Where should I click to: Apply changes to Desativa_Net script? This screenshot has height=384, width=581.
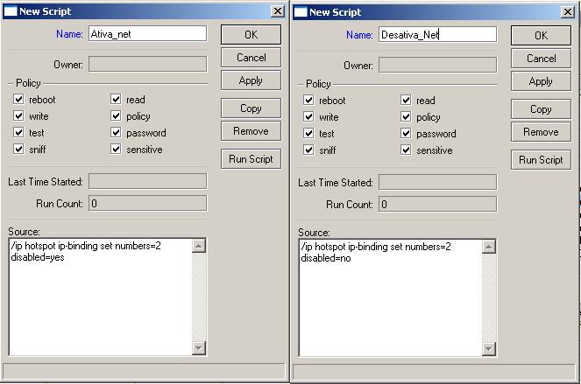541,81
